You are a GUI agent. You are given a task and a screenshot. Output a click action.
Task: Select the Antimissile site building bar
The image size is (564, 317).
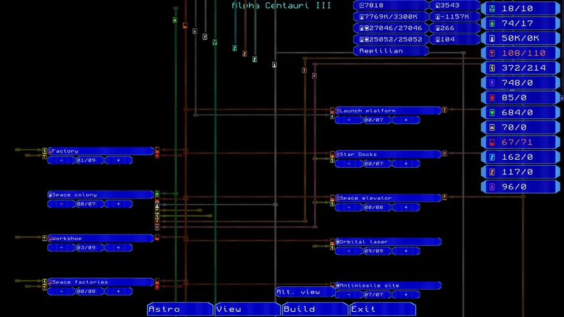tap(388, 286)
